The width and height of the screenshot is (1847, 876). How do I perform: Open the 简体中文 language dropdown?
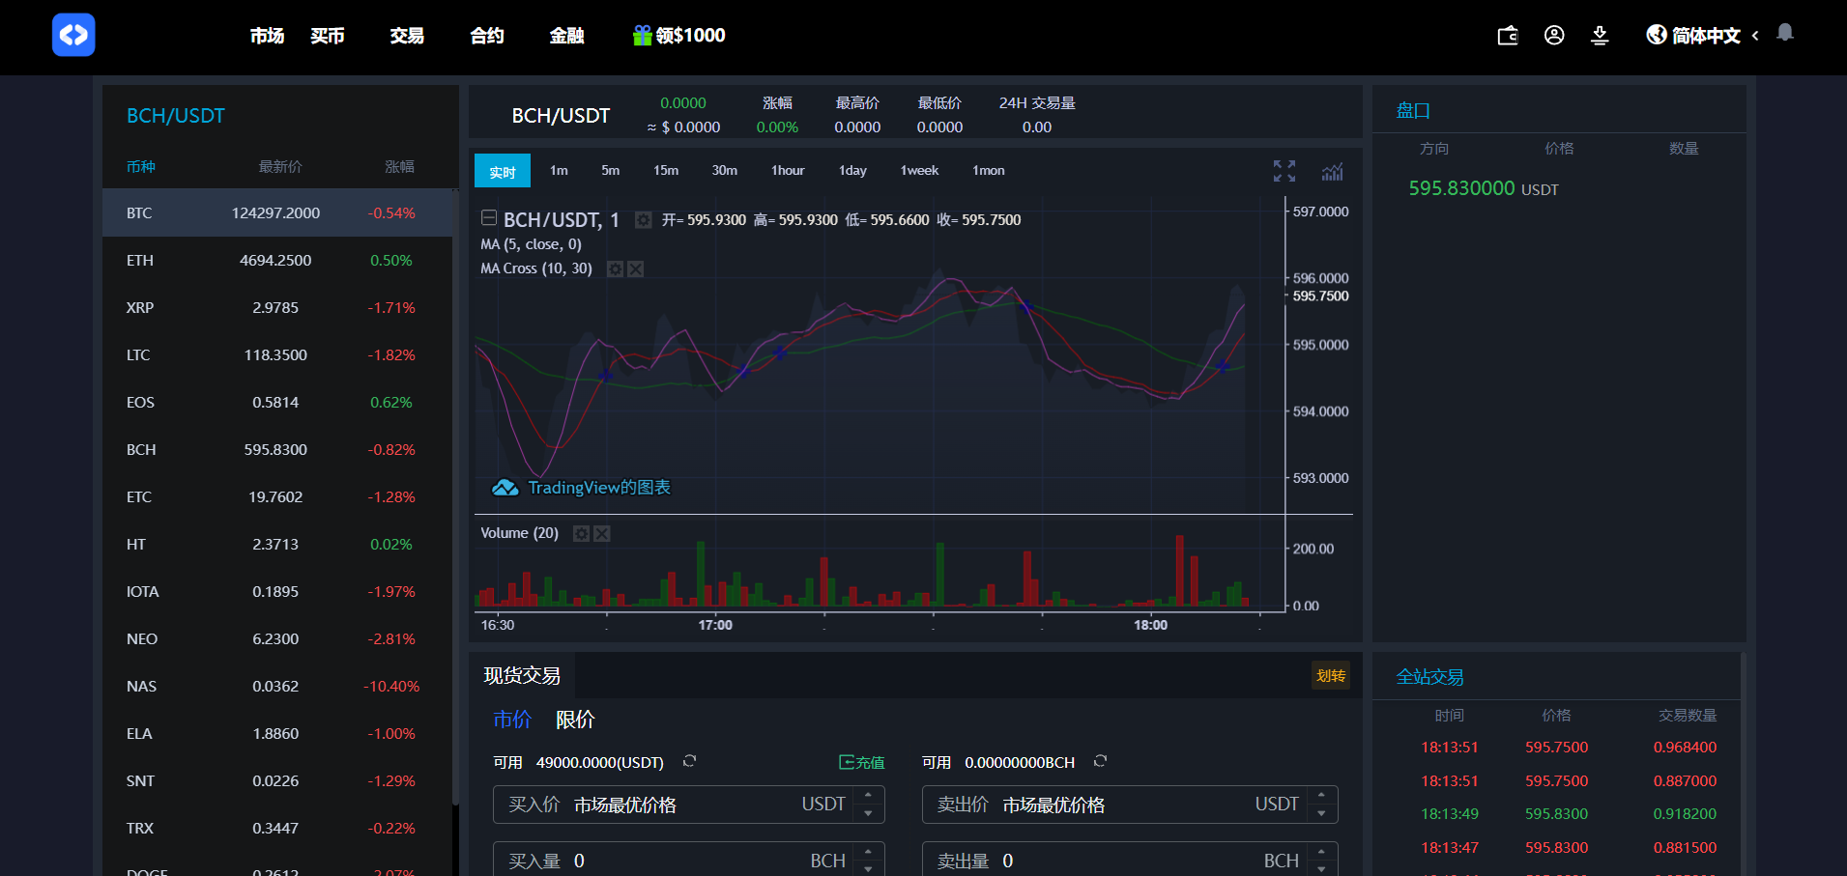point(1703,36)
